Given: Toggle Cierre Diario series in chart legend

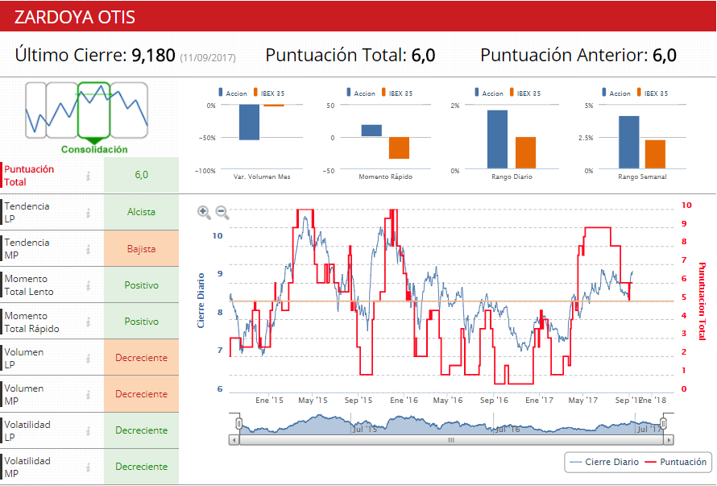Looking at the screenshot, I should [604, 462].
